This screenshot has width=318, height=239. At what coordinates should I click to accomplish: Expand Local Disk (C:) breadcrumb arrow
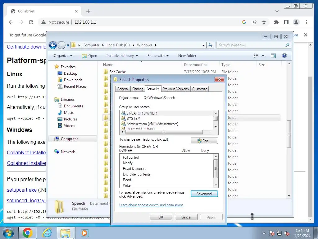coord(133,45)
